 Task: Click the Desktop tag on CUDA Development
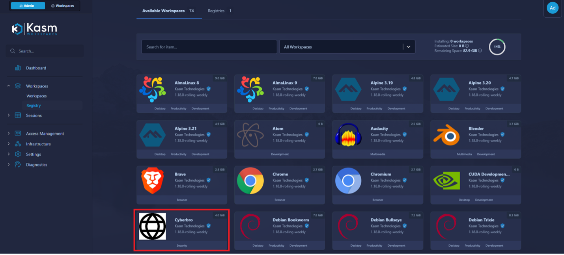pyautogui.click(x=464, y=200)
